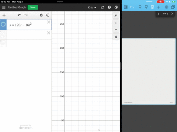177x132 pixels.
Task: Zoom in on the graph
Action: coord(116,23)
